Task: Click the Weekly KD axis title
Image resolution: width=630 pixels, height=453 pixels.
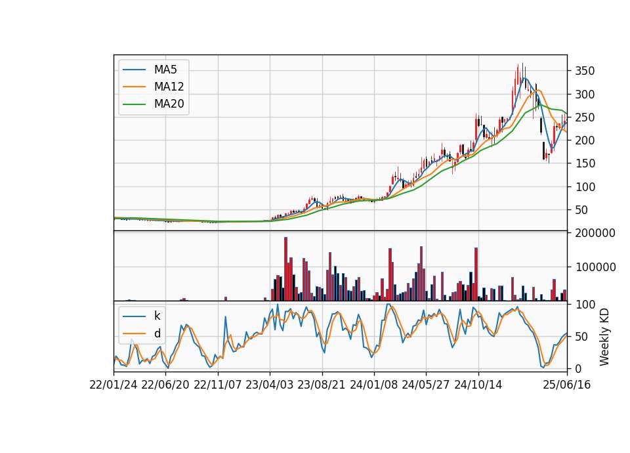Action: pos(604,337)
